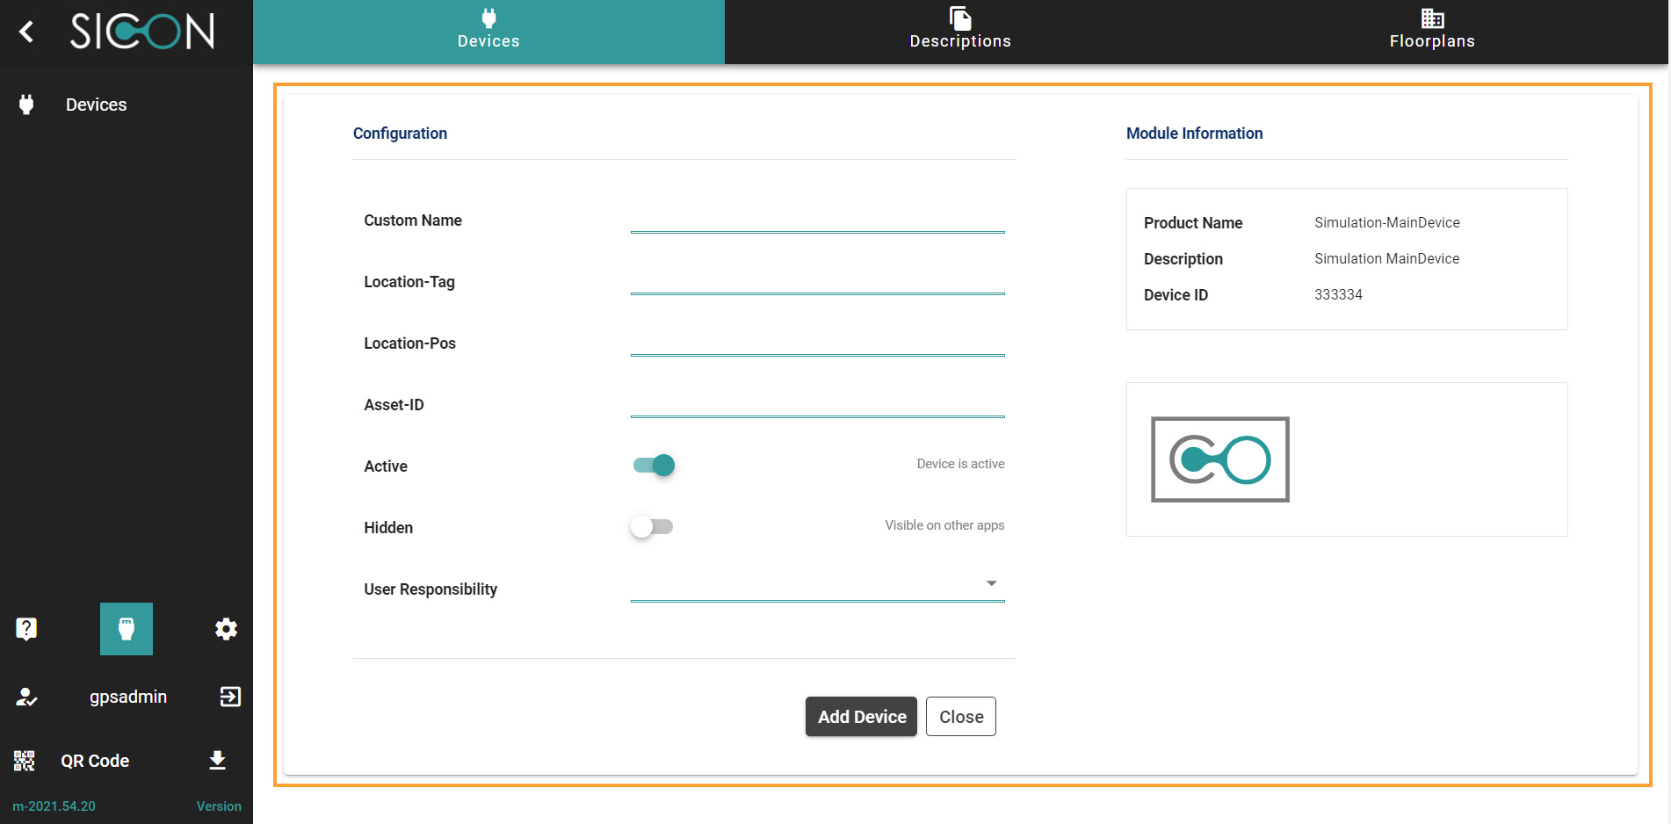Select Devices in the left sidebar
1671x824 pixels.
[96, 105]
